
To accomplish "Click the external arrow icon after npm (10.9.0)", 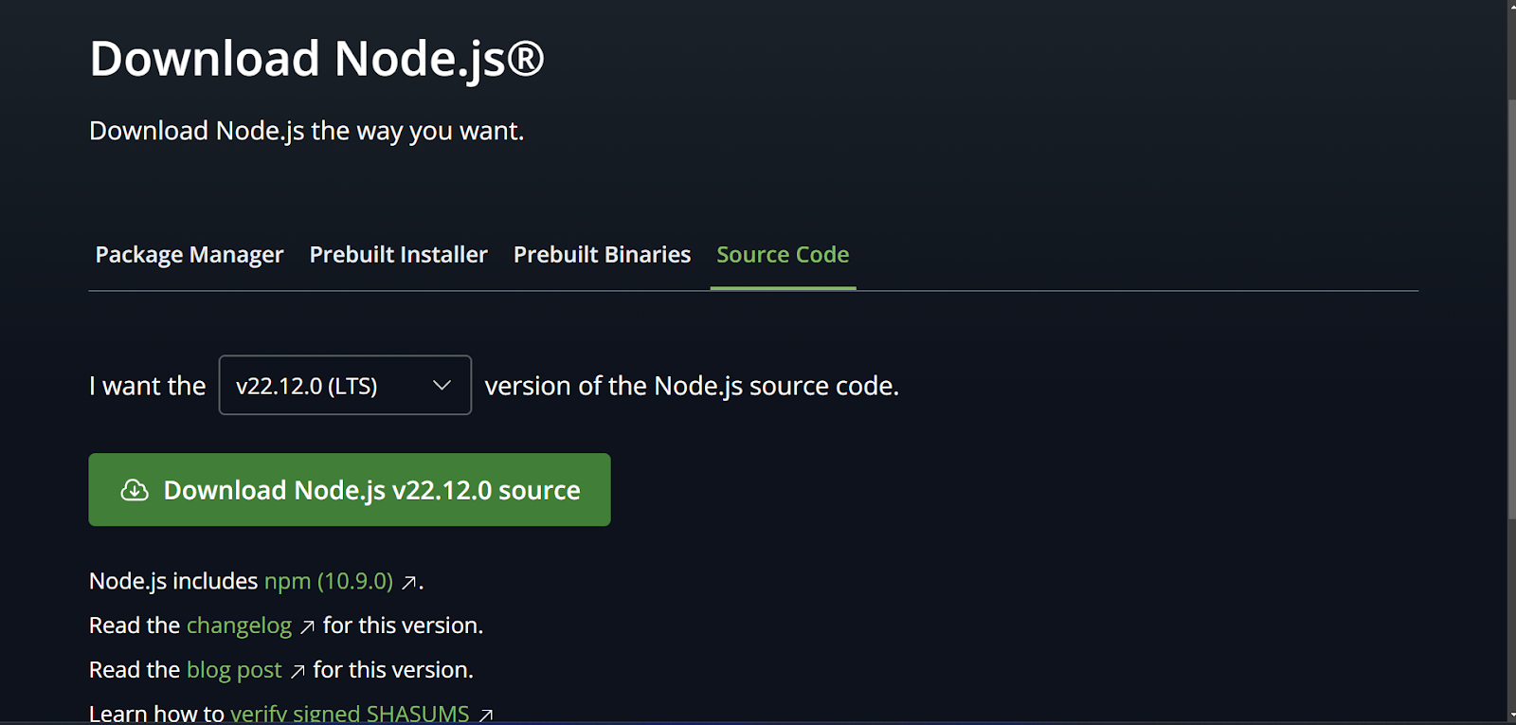I will point(409,583).
